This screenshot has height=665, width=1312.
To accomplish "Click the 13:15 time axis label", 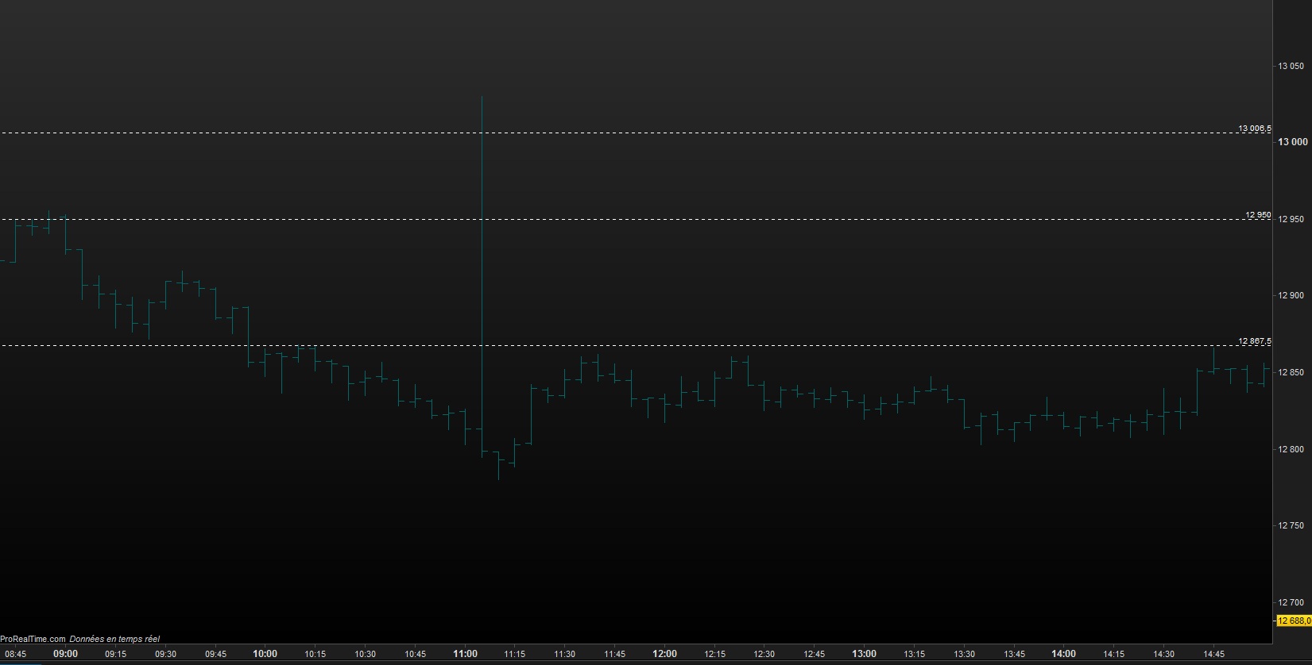I will tap(915, 655).
